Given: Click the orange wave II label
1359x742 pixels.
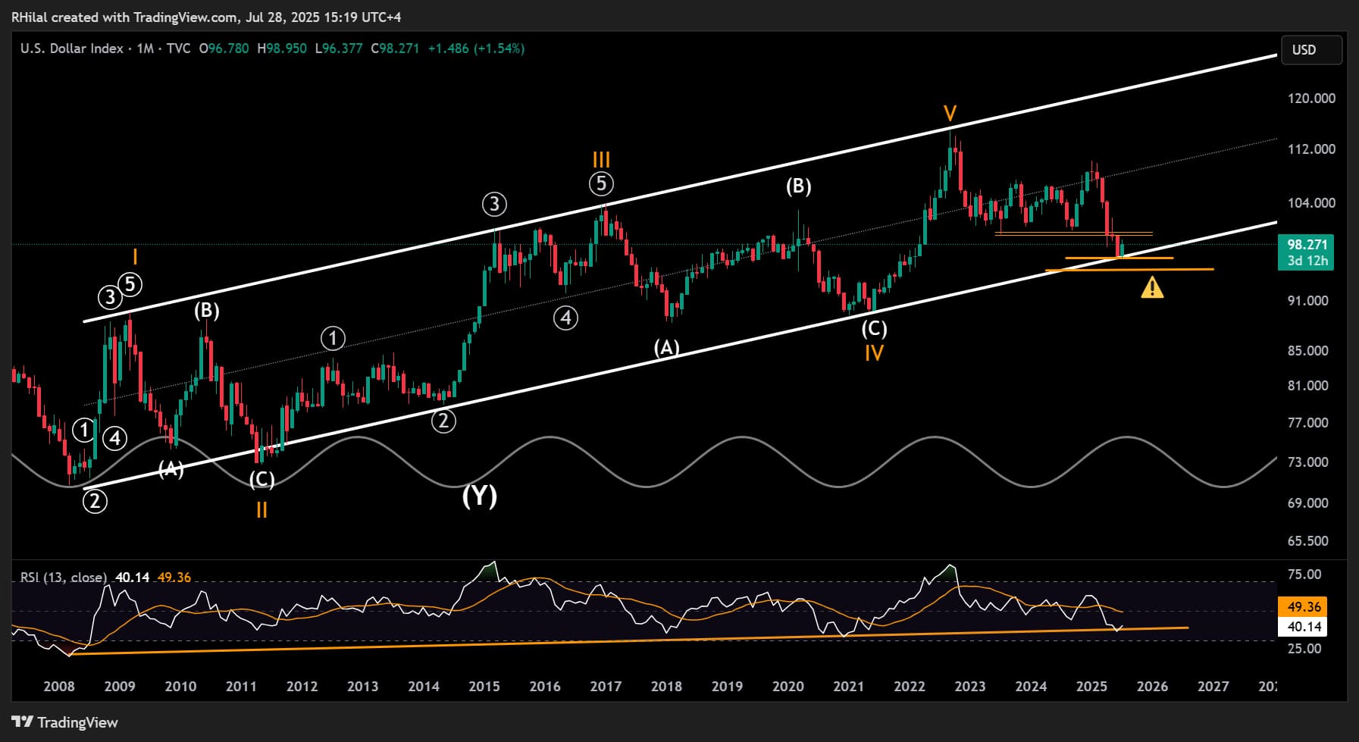Looking at the screenshot, I should [261, 510].
